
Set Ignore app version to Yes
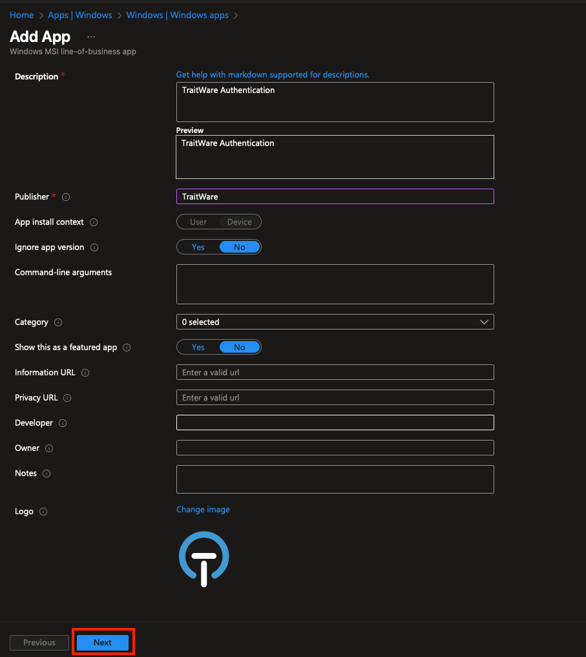click(x=198, y=247)
